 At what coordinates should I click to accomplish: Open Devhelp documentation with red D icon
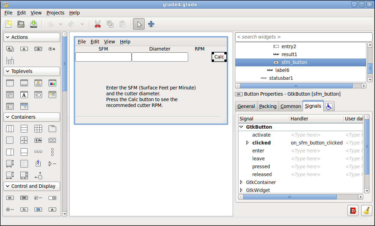(x=353, y=211)
